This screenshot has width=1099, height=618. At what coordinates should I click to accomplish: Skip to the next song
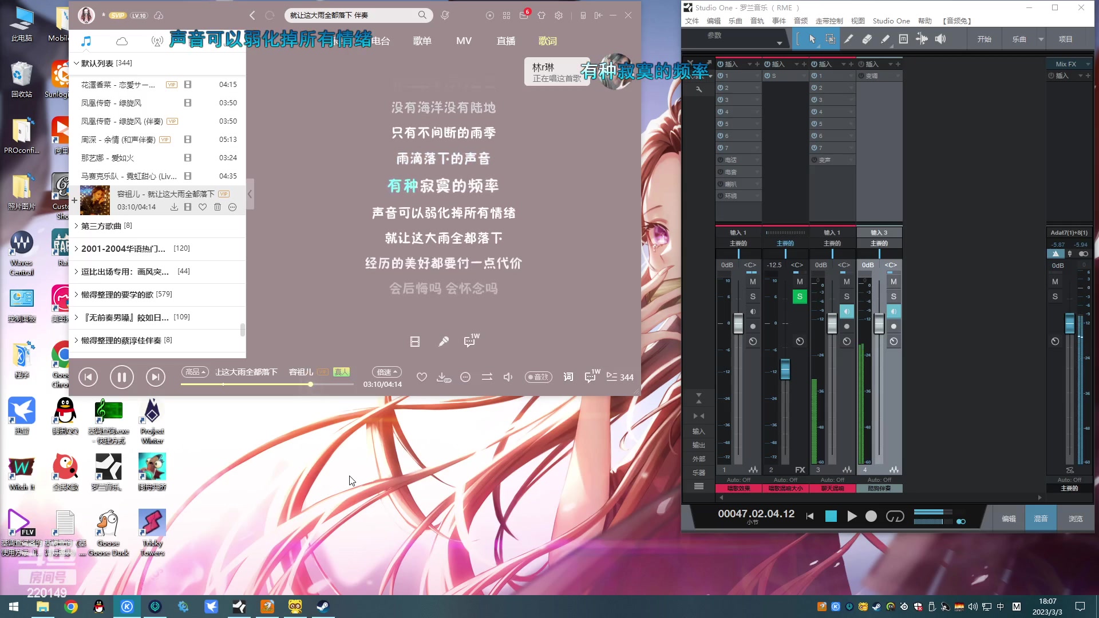155,377
